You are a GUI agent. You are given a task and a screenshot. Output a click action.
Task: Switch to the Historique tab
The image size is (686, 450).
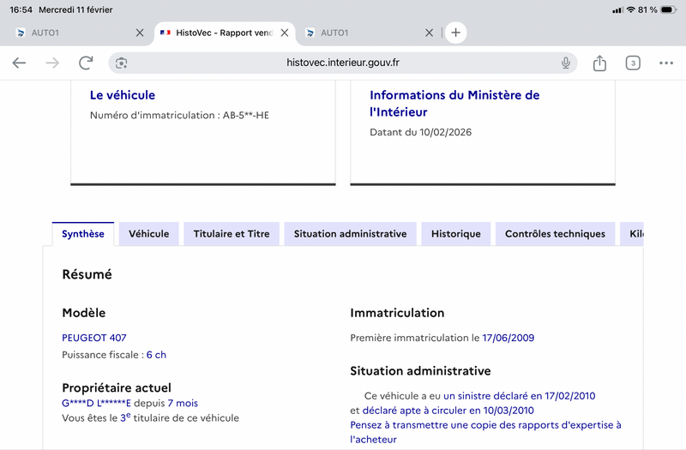(455, 234)
